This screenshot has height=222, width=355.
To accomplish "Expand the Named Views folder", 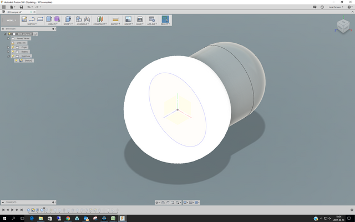I will 8,38.
